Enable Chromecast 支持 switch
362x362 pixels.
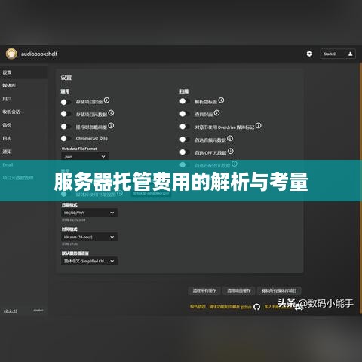click(x=66, y=138)
